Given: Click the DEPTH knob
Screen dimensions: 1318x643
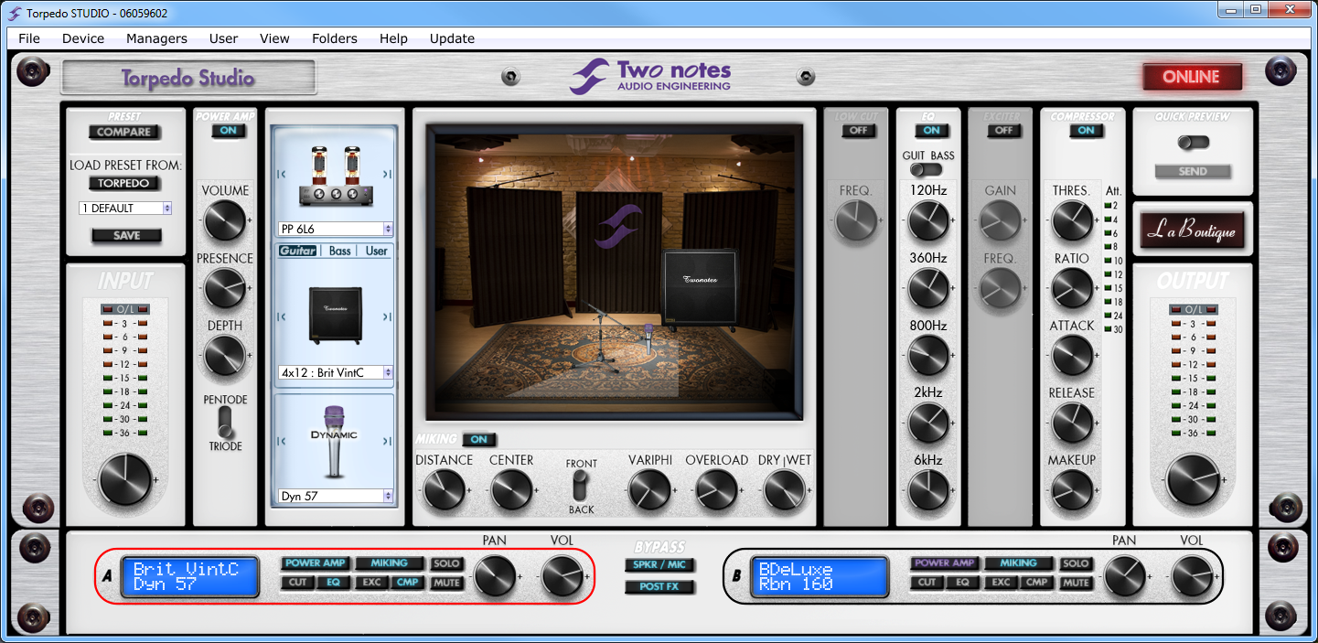Looking at the screenshot, I should pos(224,356).
